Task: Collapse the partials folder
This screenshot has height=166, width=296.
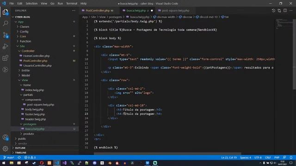Action: coord(28,95)
